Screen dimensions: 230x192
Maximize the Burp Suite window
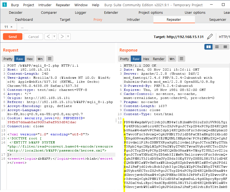point(223,5)
